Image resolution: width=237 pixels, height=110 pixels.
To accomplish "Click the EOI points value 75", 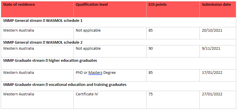I will (151, 94).
